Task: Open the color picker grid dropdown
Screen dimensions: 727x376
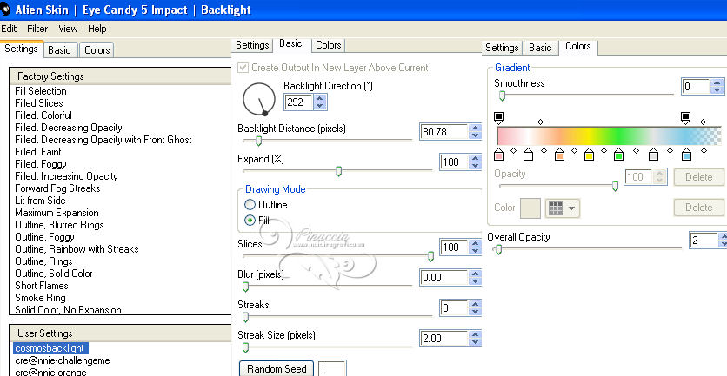Action: click(x=563, y=208)
